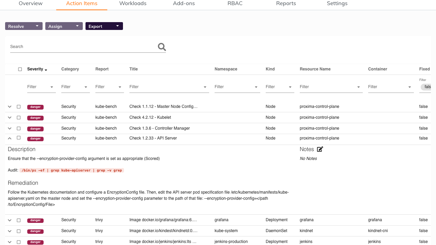Collapse the expanded Check 1.2.33 row
The image size is (436, 245).
[x=10, y=138]
